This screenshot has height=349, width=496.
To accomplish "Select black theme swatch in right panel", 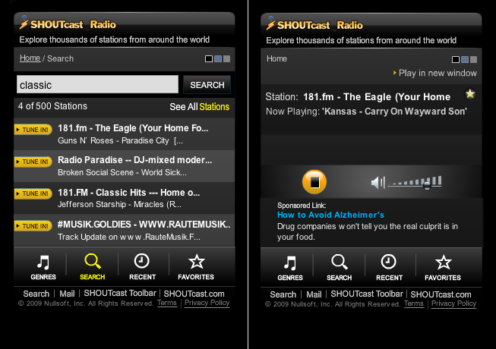I will [456, 59].
